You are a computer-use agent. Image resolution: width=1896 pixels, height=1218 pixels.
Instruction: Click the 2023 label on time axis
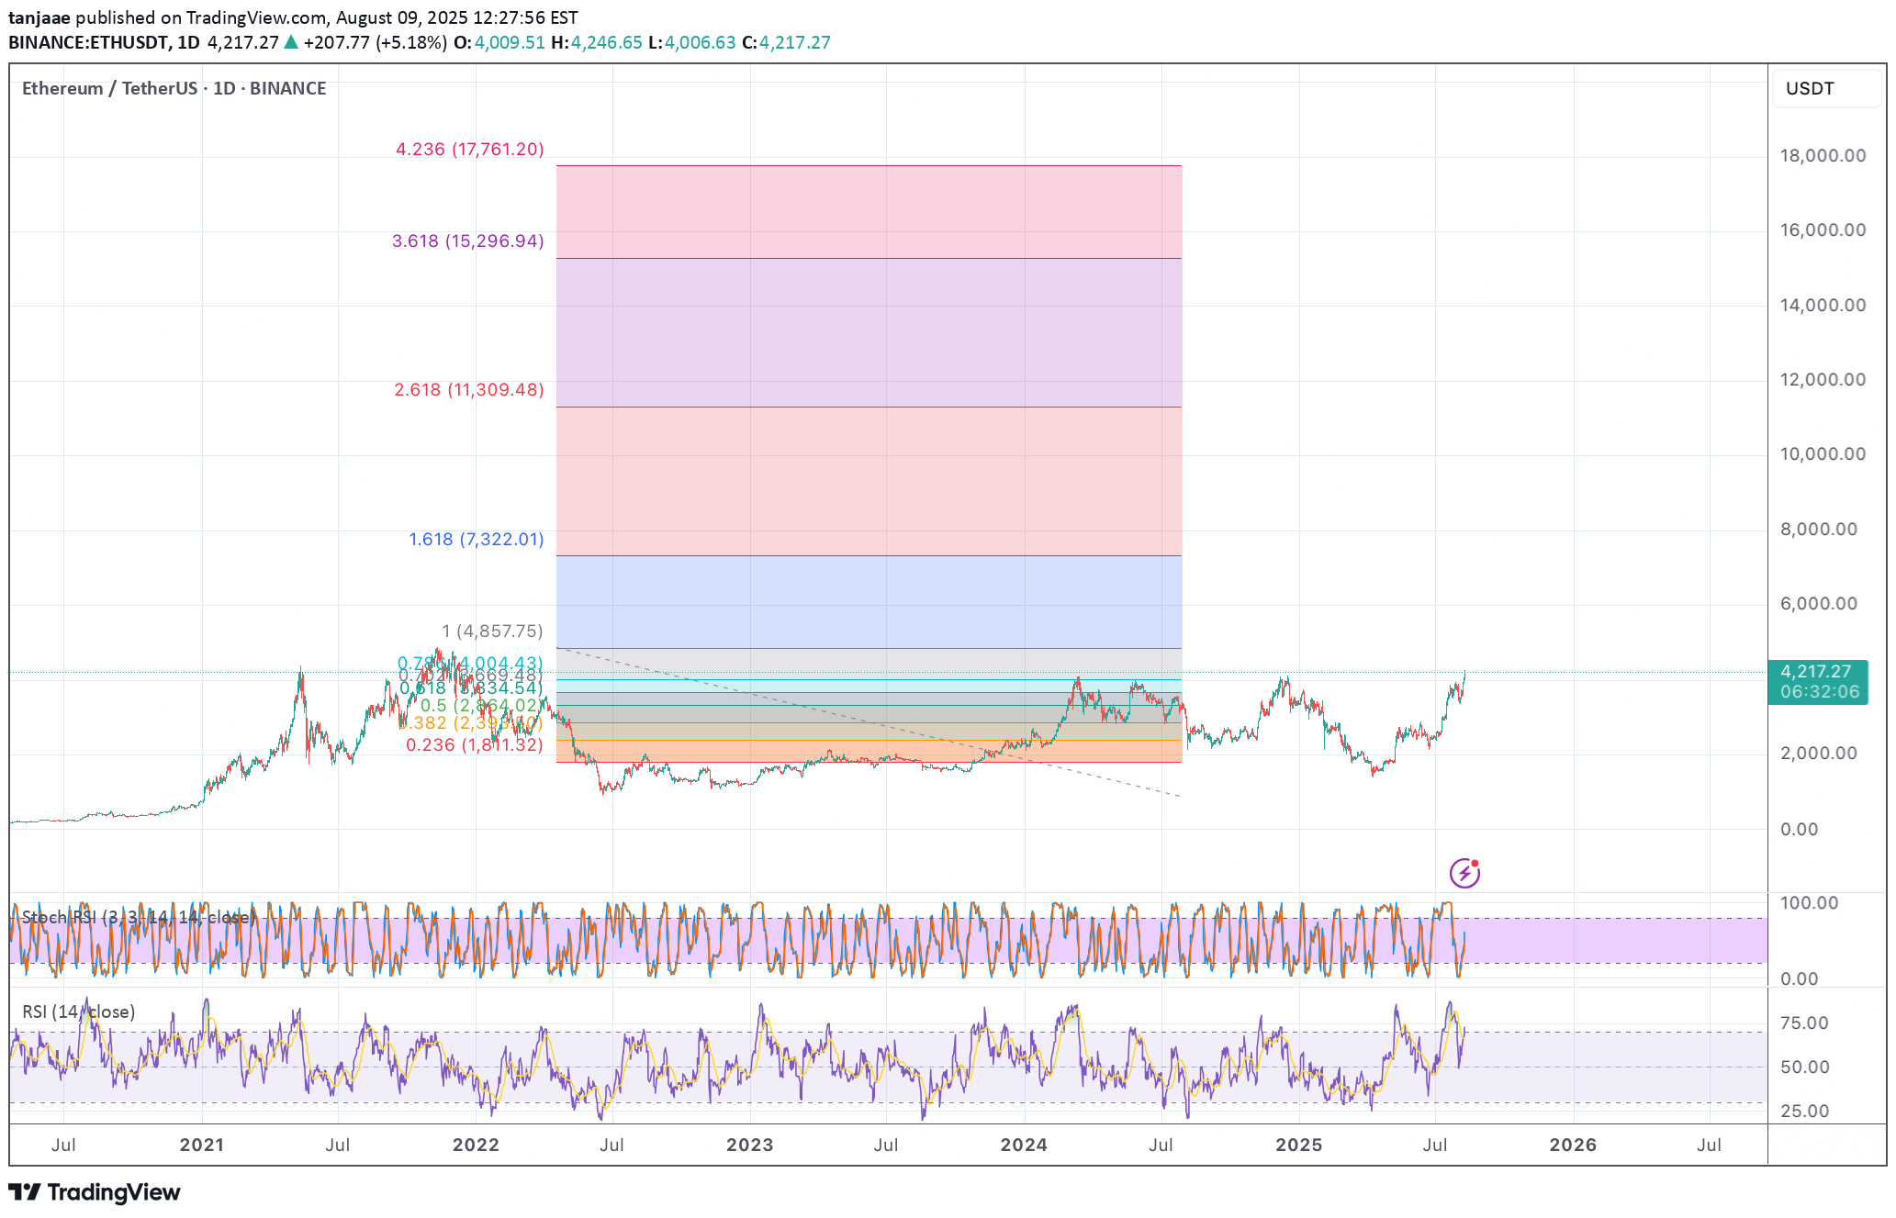[x=749, y=1145]
